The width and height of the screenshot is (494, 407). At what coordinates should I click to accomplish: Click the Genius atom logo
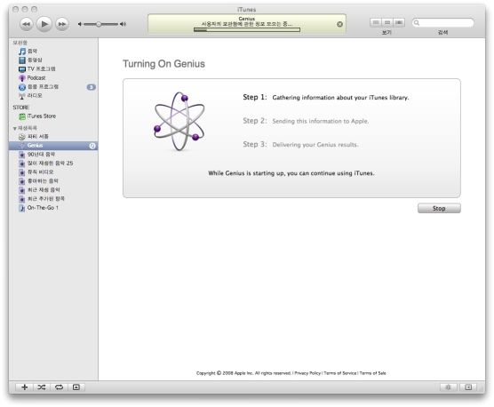click(179, 121)
